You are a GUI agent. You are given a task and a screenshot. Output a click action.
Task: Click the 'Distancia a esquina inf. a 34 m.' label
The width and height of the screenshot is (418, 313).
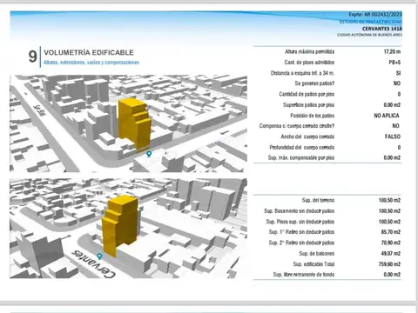302,73
